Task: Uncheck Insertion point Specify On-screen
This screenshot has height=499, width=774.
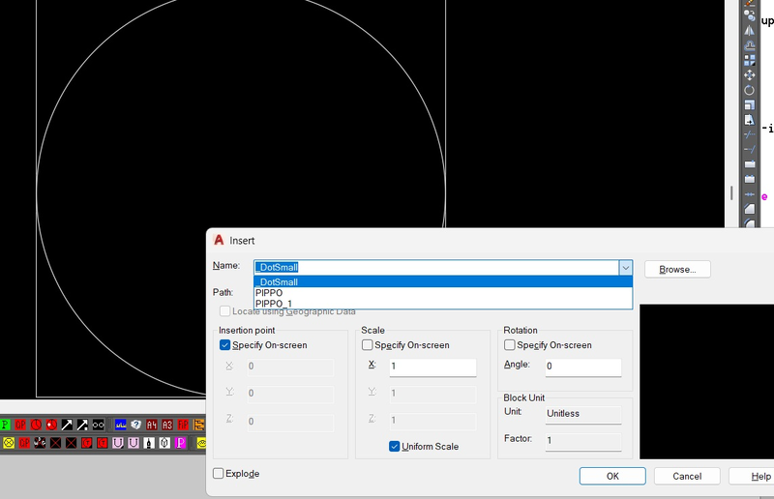Action: point(225,345)
